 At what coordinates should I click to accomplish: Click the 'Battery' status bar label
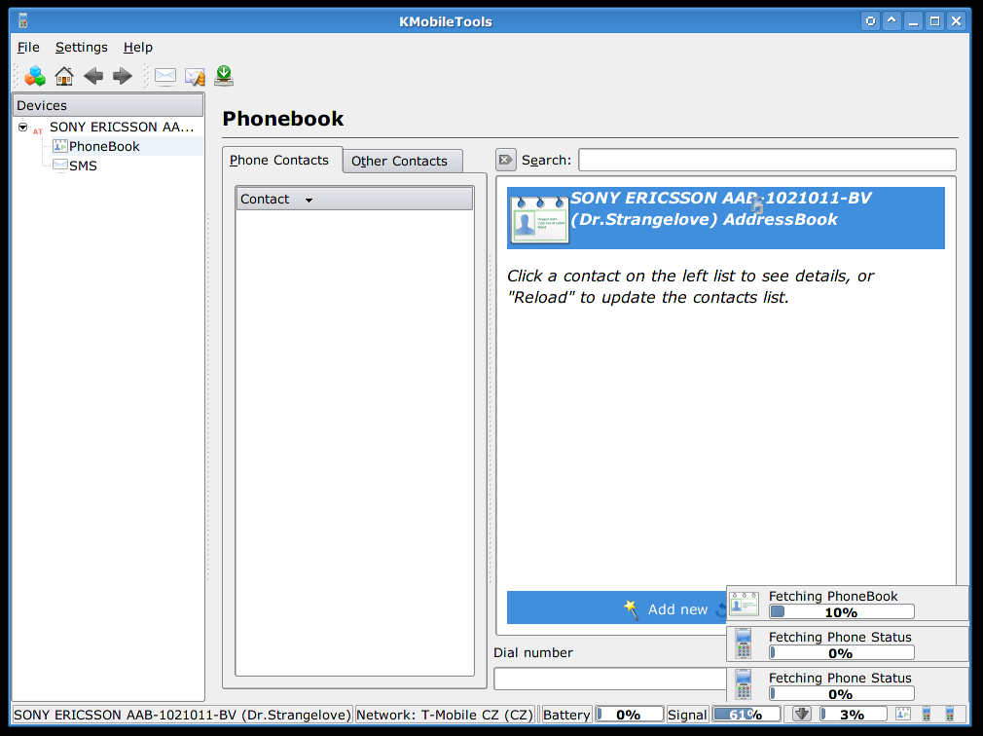(566, 715)
